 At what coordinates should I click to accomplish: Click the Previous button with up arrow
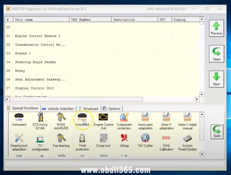pyautogui.click(x=216, y=28)
